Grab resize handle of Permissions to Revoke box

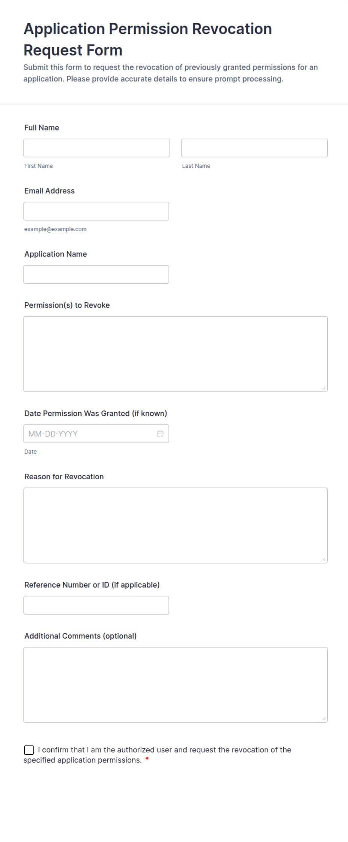324,388
